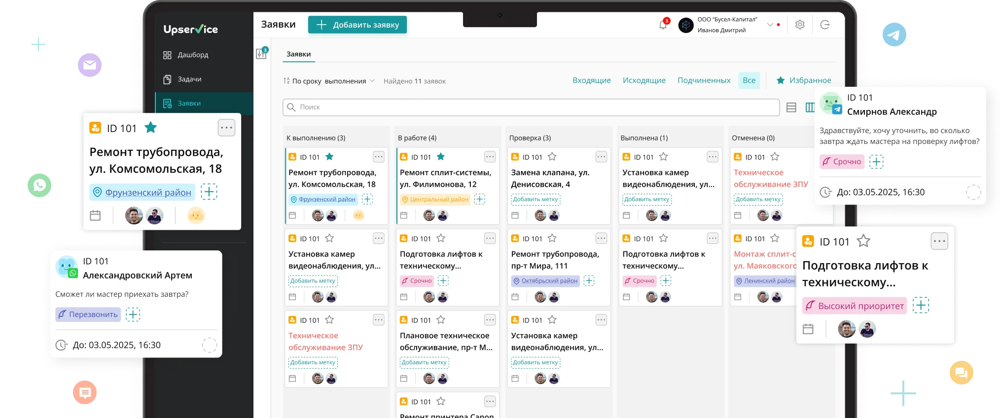Click the Срочно tag in Смирнов message
The image size is (1000, 418).
[x=842, y=162]
